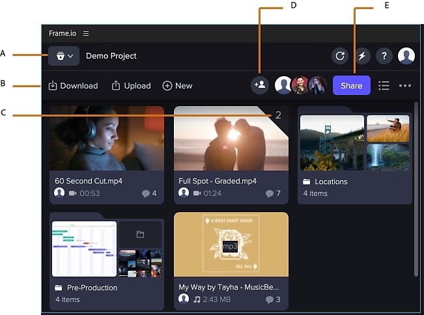Open the Frame.io hamburger menu
Screen dimensions: 424x315
pyautogui.click(x=86, y=33)
